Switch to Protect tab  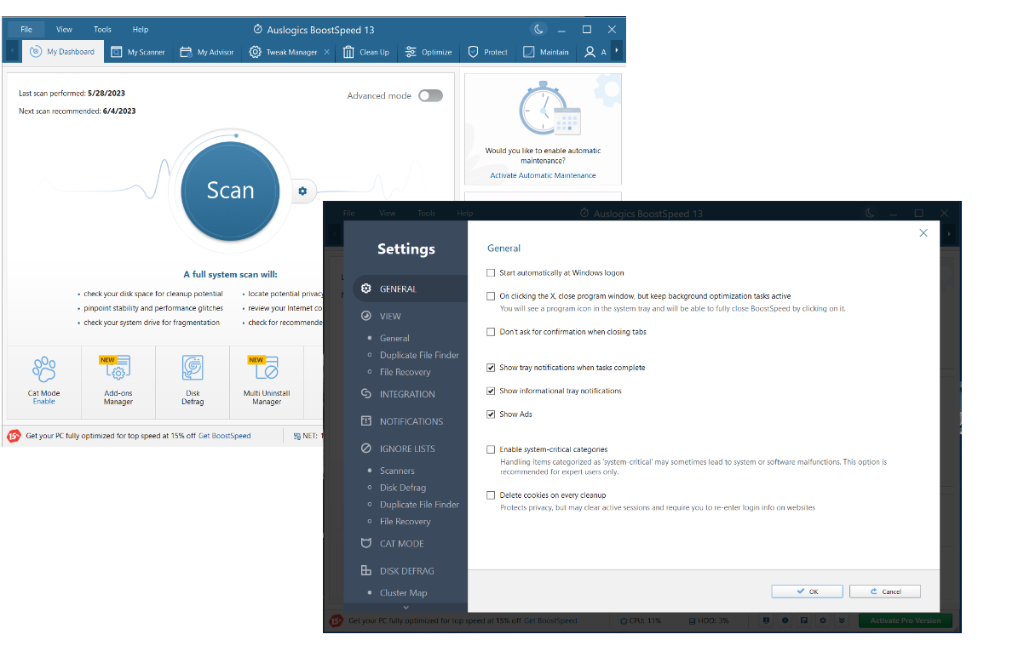click(x=488, y=52)
